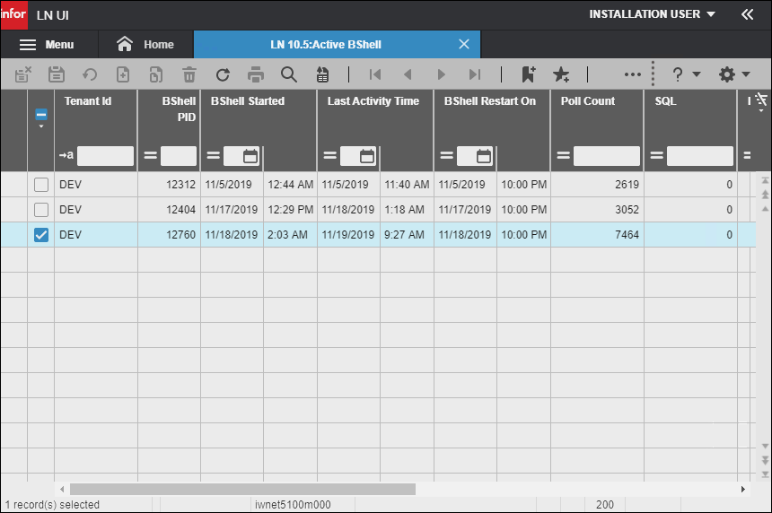The image size is (772, 513).
Task: Click the Poll Count filter field
Action: tap(607, 155)
